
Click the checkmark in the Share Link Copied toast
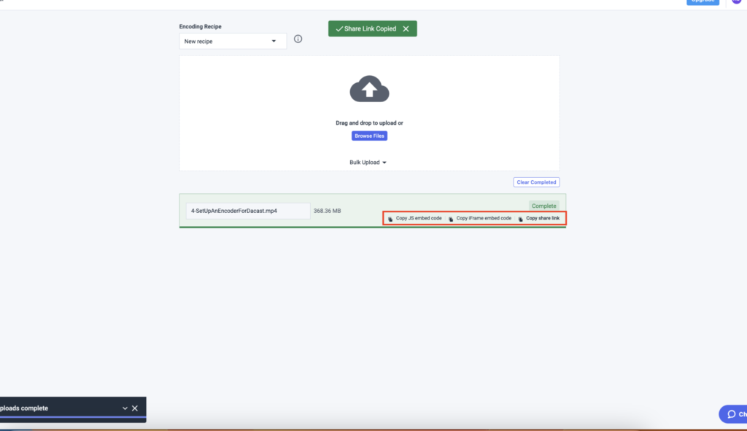coord(339,28)
